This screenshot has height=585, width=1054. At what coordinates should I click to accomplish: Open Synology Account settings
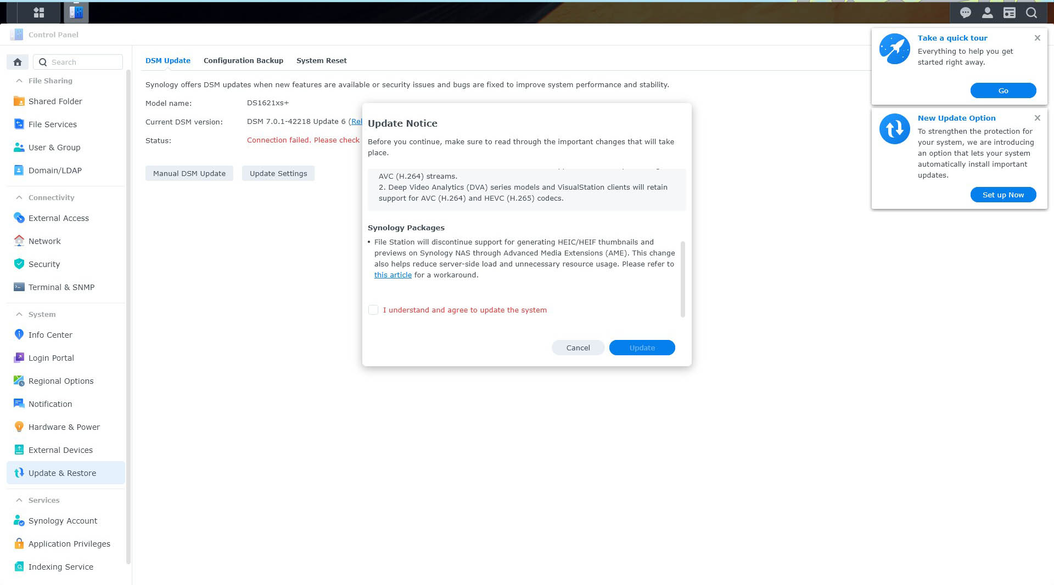point(66,521)
